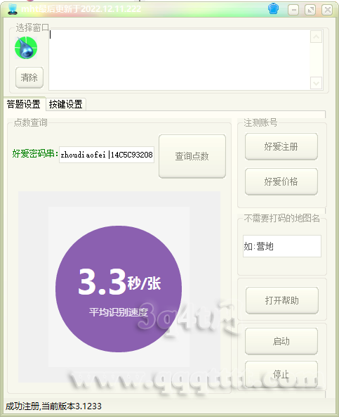The image size is (339, 417).
Task: Click the status text 成功注册,当前版本3.1233
Action: 53,406
